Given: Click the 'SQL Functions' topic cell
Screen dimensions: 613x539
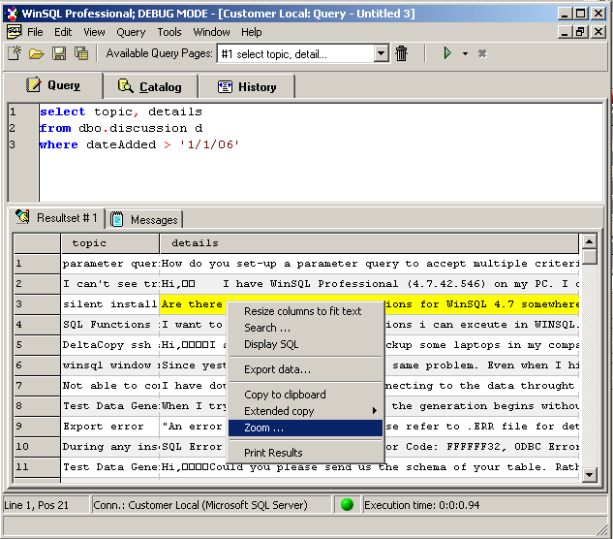Looking at the screenshot, I should tap(110, 325).
